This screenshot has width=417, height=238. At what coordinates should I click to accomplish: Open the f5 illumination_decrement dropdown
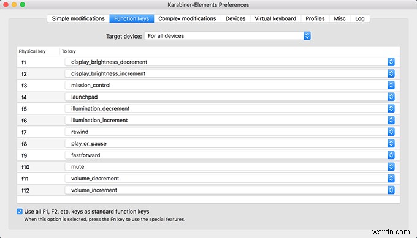click(230, 108)
